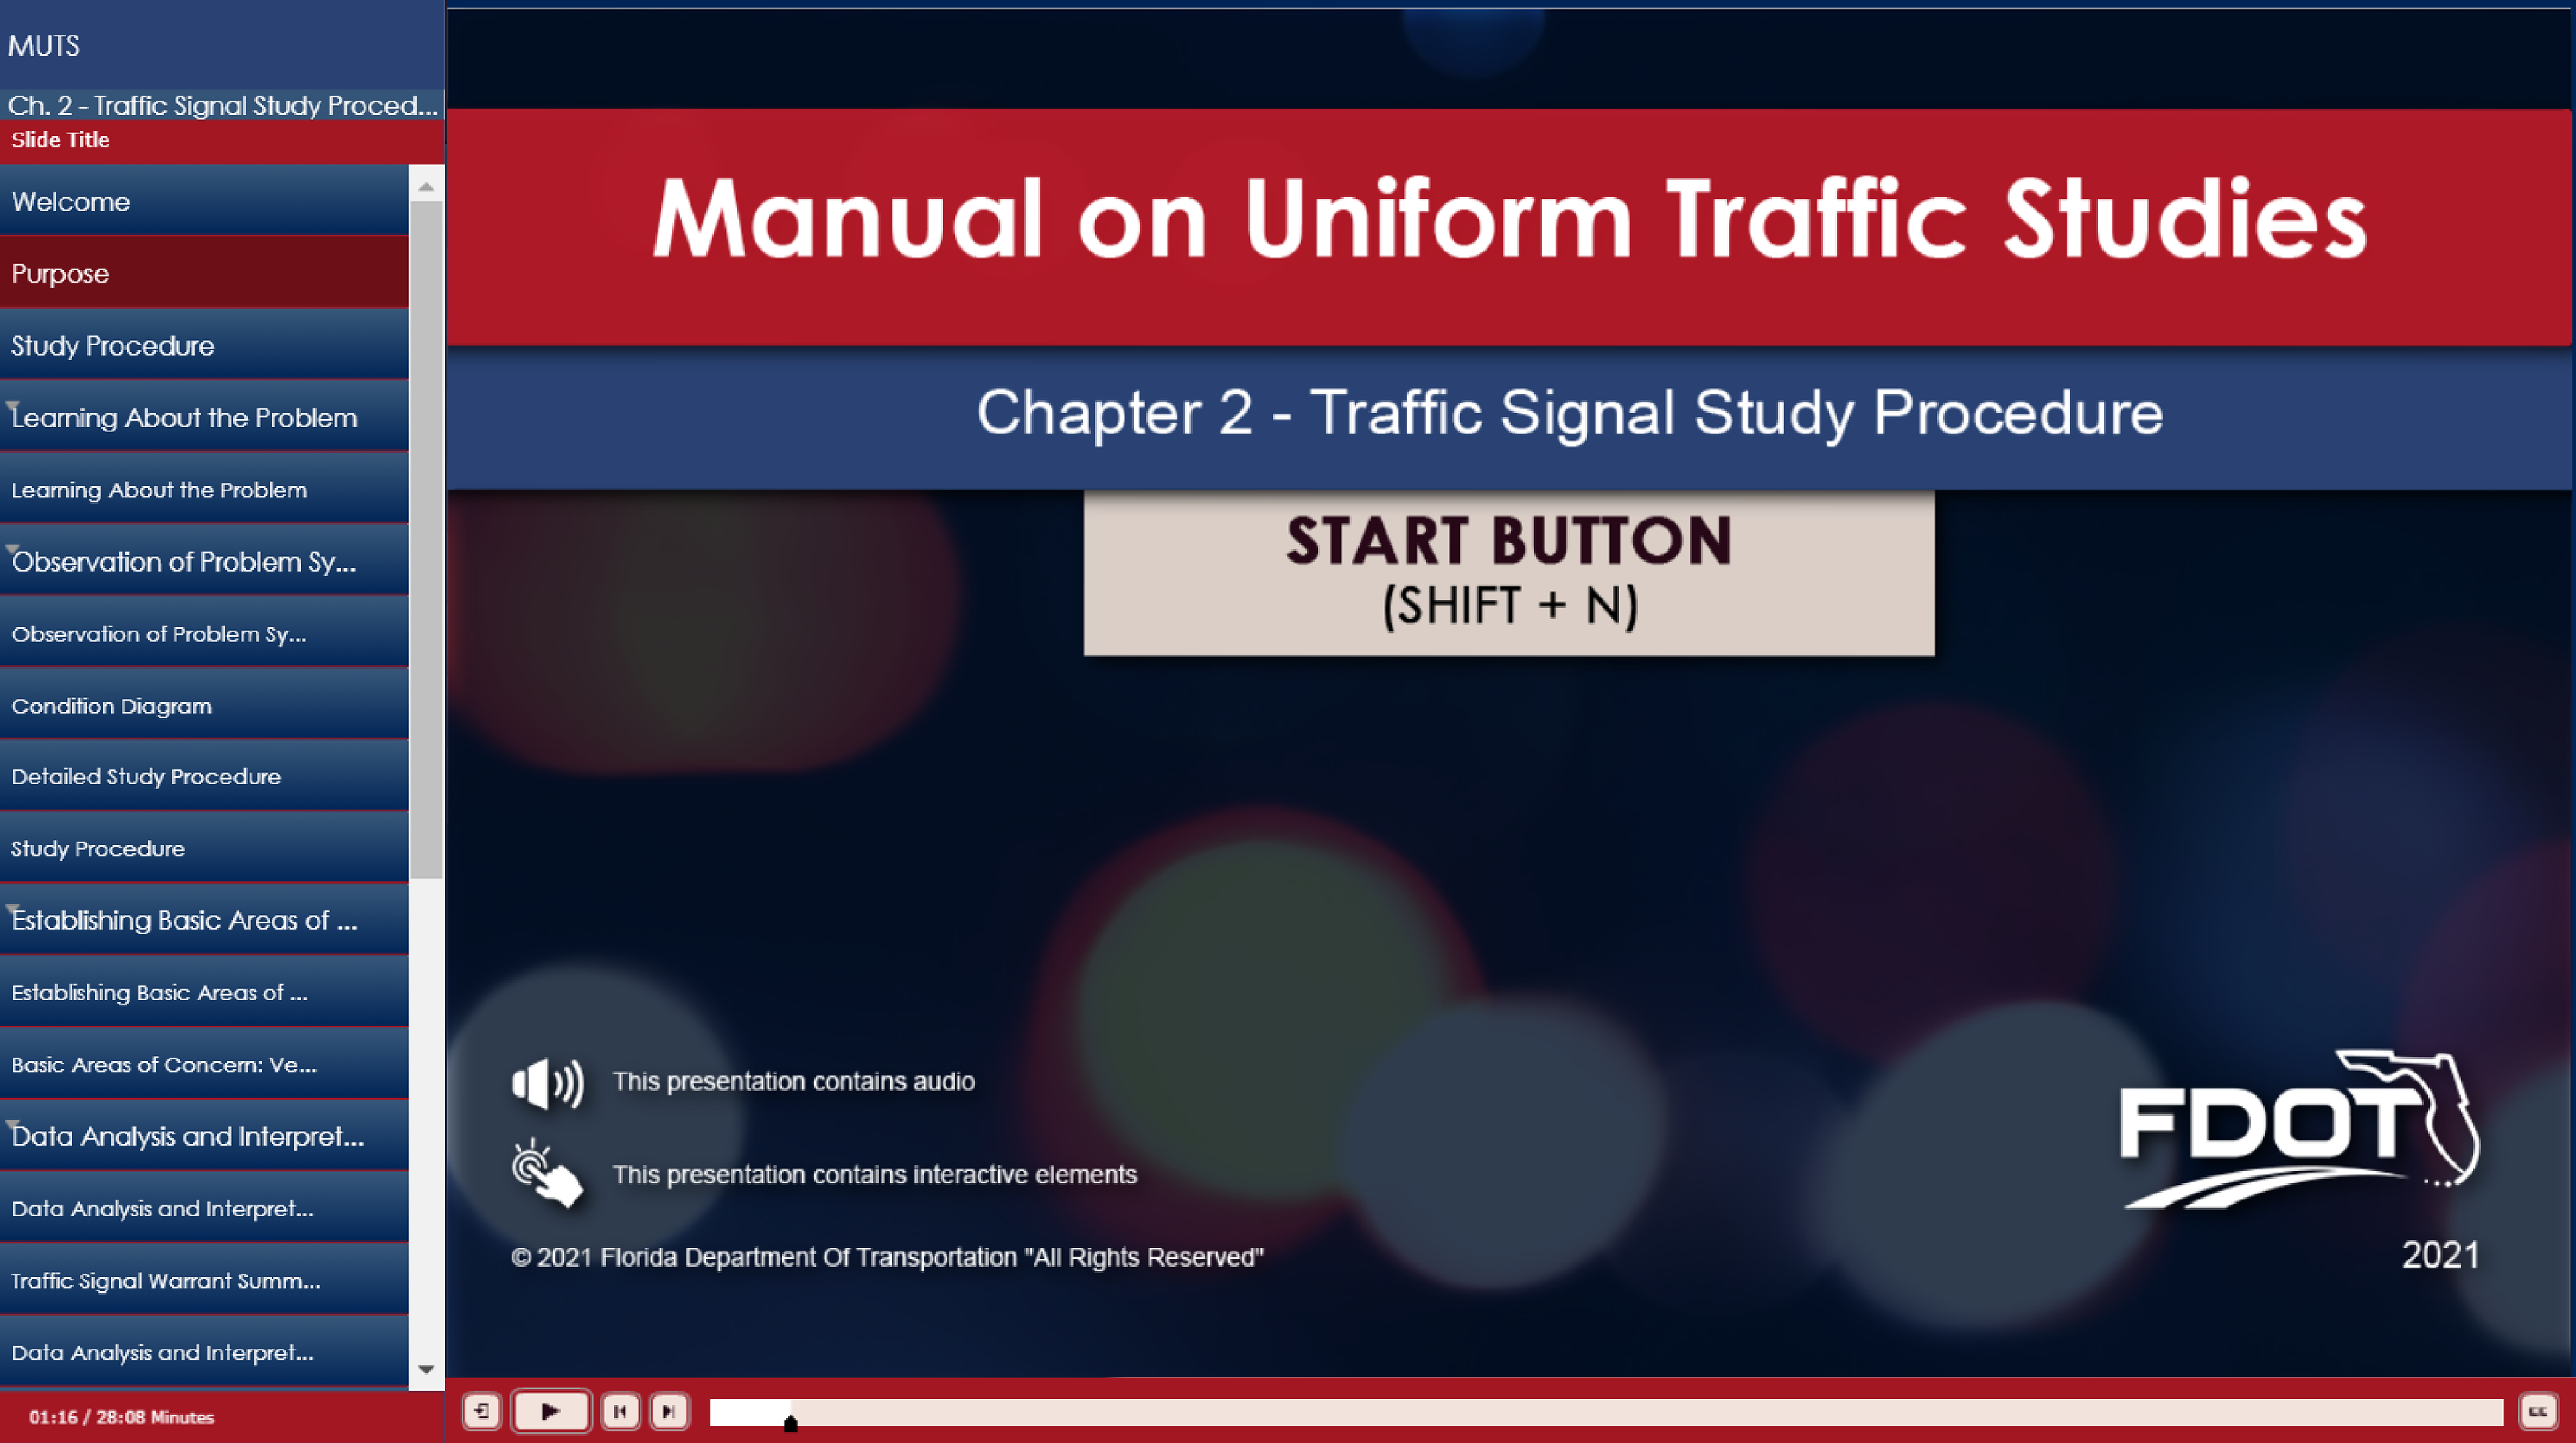The width and height of the screenshot is (2576, 1443).
Task: Click the scroll-down arrow of the slide list
Action: (426, 1369)
